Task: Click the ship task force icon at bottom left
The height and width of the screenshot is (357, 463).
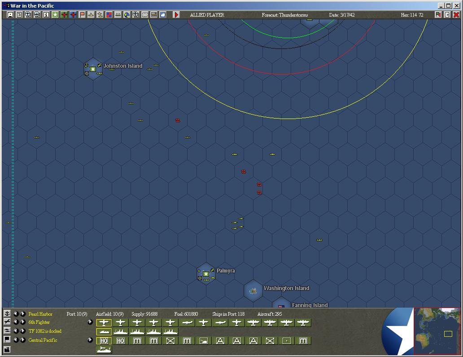Action: point(7,331)
